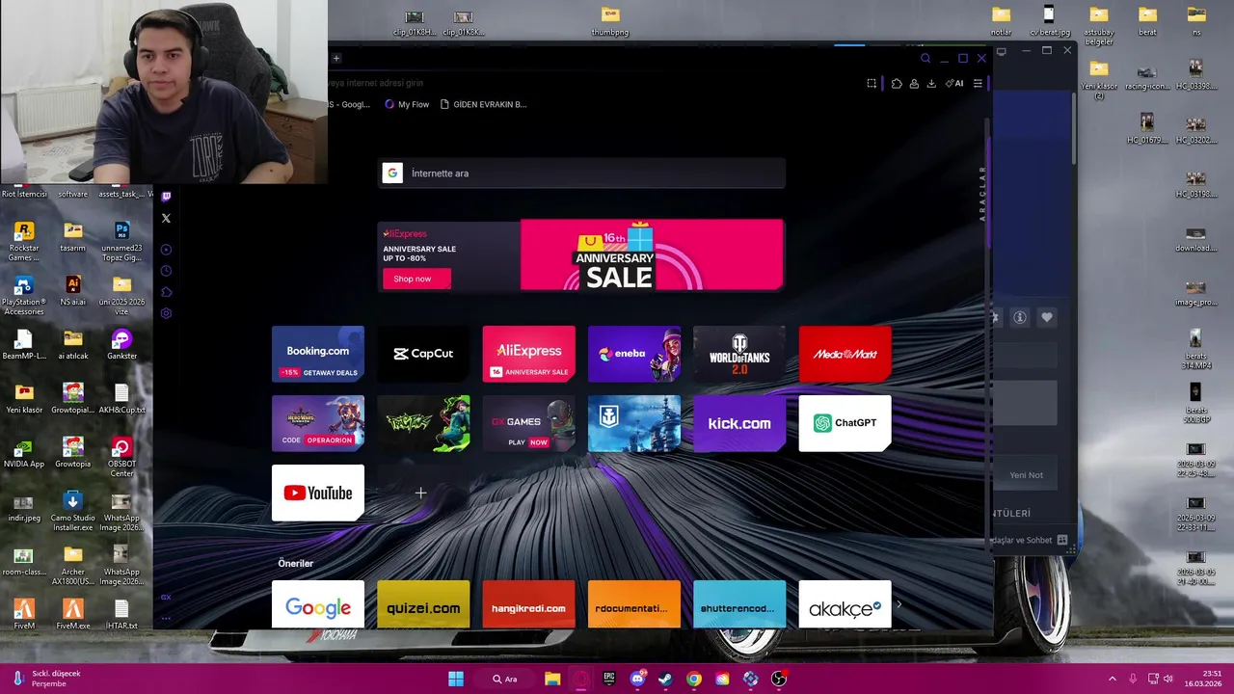Open the downloads icon in the browser toolbar
1234x694 pixels.
931,84
